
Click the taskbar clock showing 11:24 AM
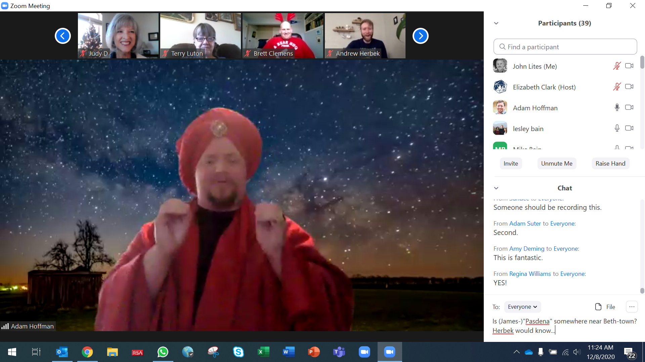(601, 352)
